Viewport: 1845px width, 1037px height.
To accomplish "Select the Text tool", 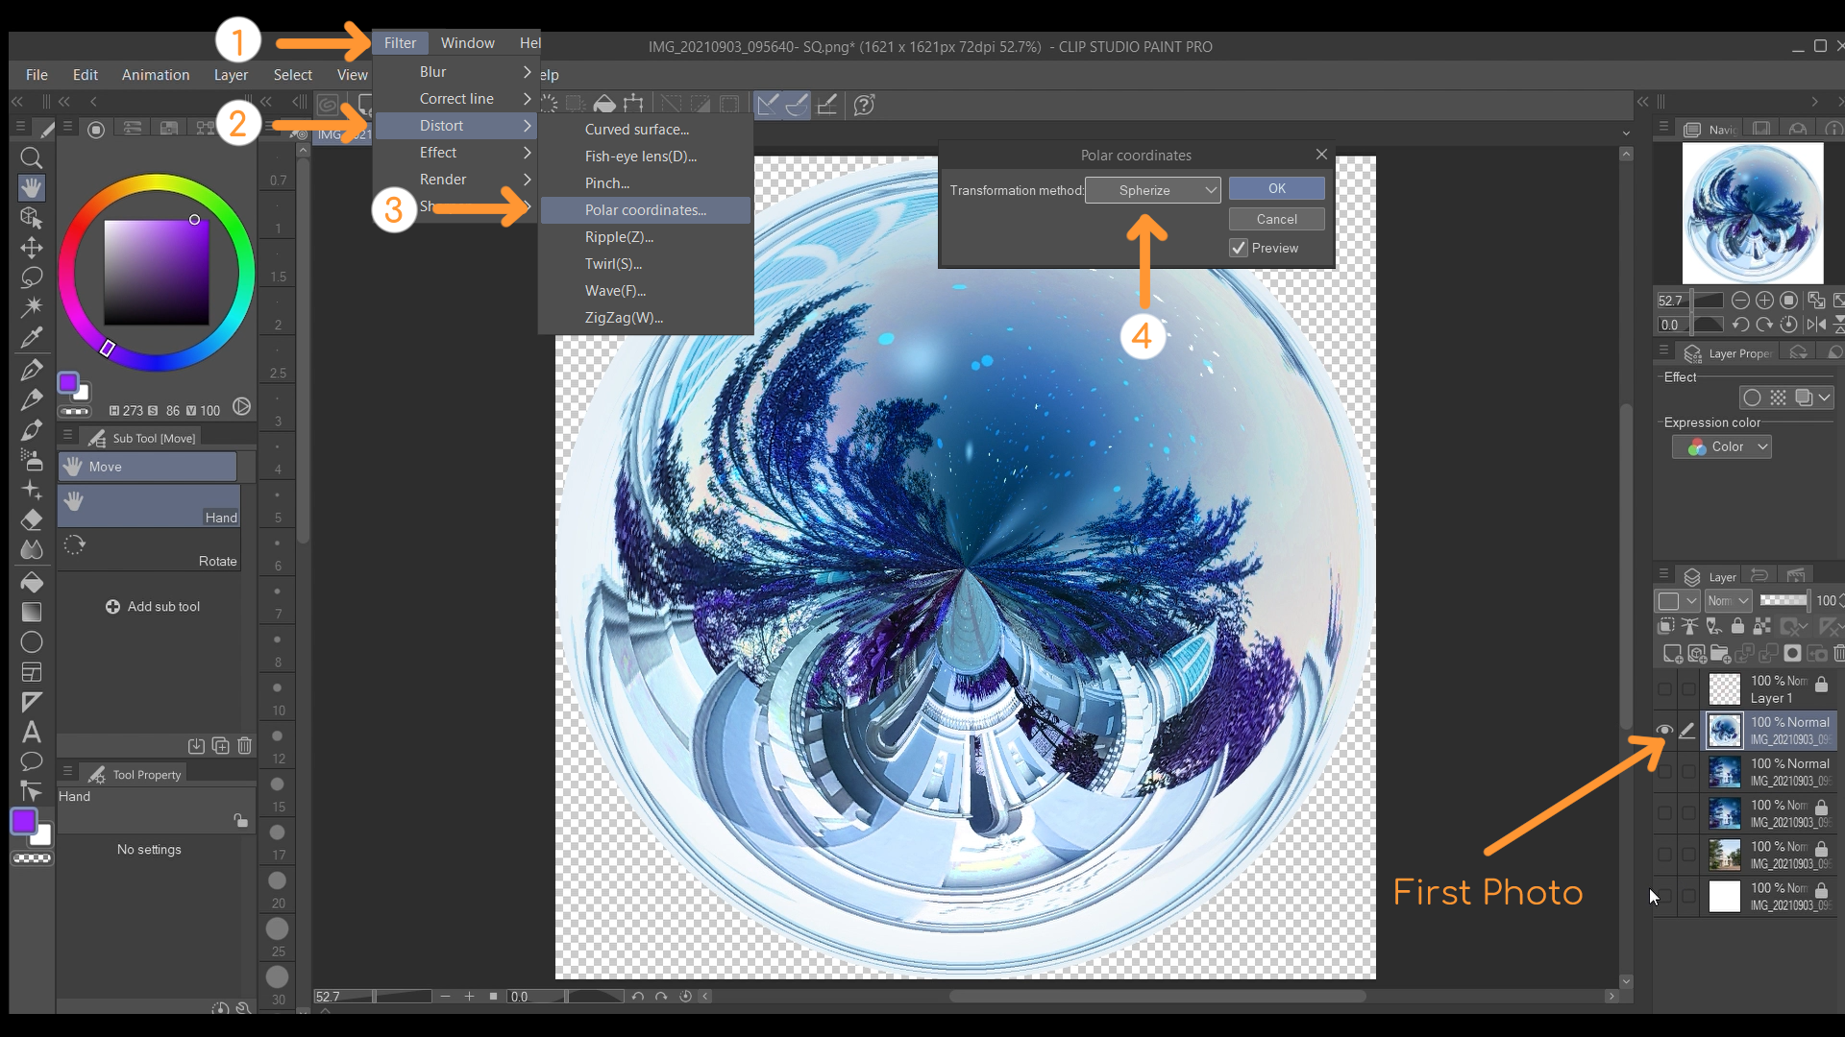I will [32, 733].
